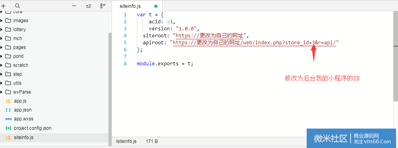This screenshot has width=398, height=148.
Task: Click the plus icon to add file
Action: (x=3, y=6)
